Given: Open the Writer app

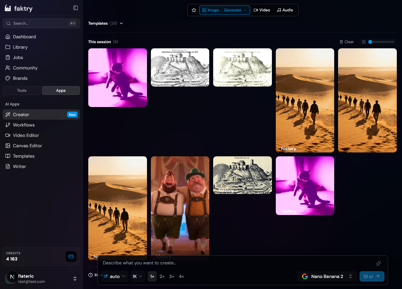Looking at the screenshot, I should pyautogui.click(x=41, y=166).
